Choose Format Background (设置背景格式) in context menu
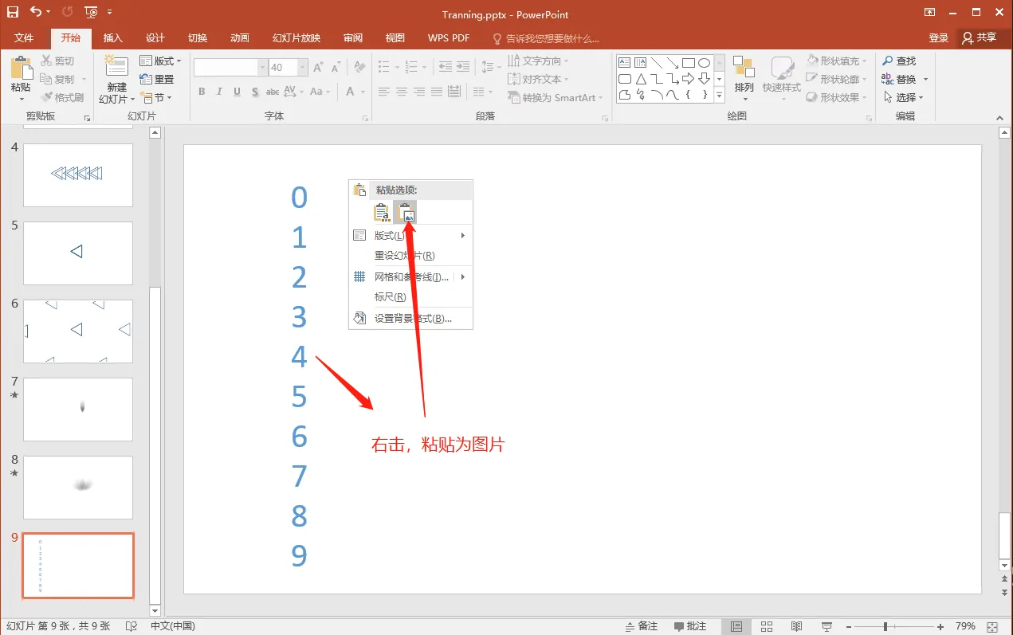 click(411, 319)
